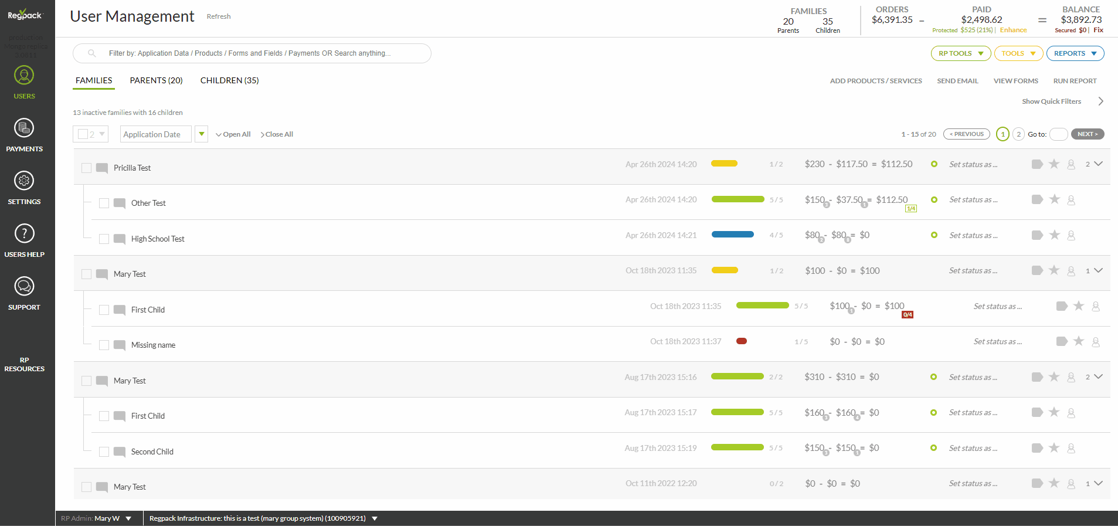Screen dimensions: 1118x526
Task: Click Open All link
Action: 233,134
